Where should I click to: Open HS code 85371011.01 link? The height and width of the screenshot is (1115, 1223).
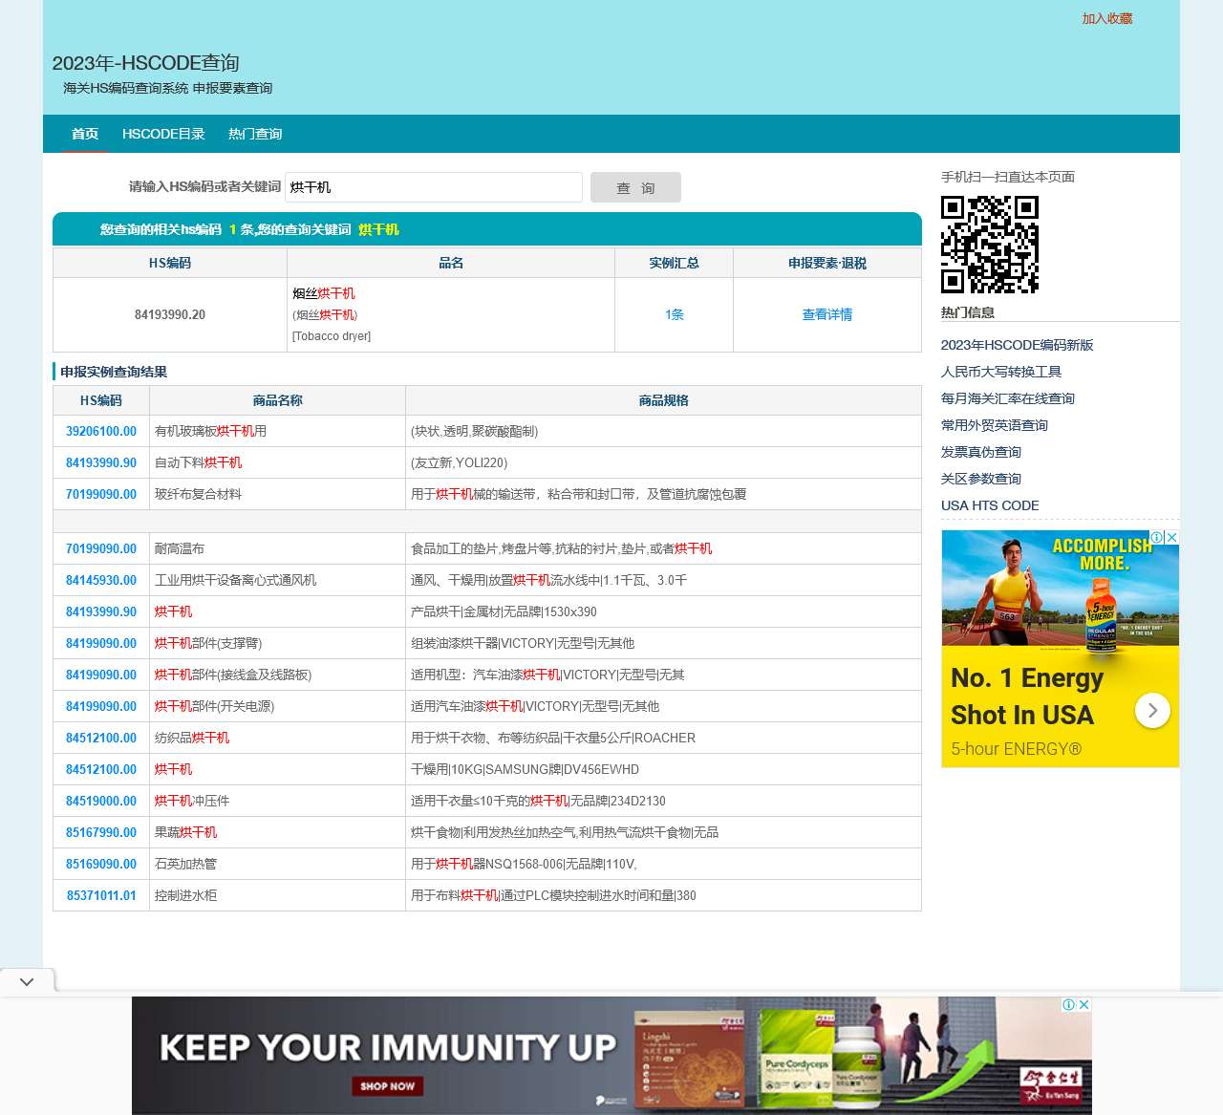pyautogui.click(x=101, y=895)
